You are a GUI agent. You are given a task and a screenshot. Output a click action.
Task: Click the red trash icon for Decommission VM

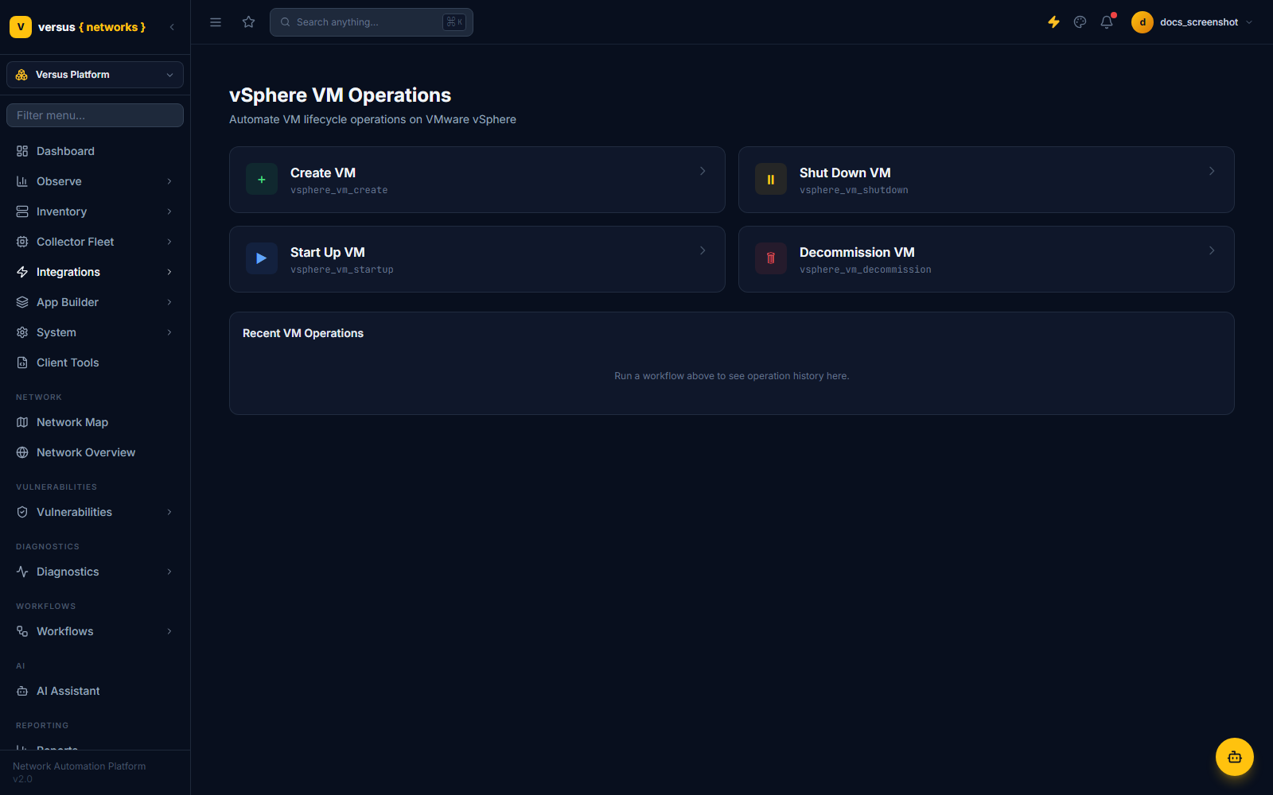(771, 258)
